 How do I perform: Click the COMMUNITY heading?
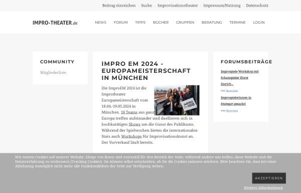coord(57,62)
